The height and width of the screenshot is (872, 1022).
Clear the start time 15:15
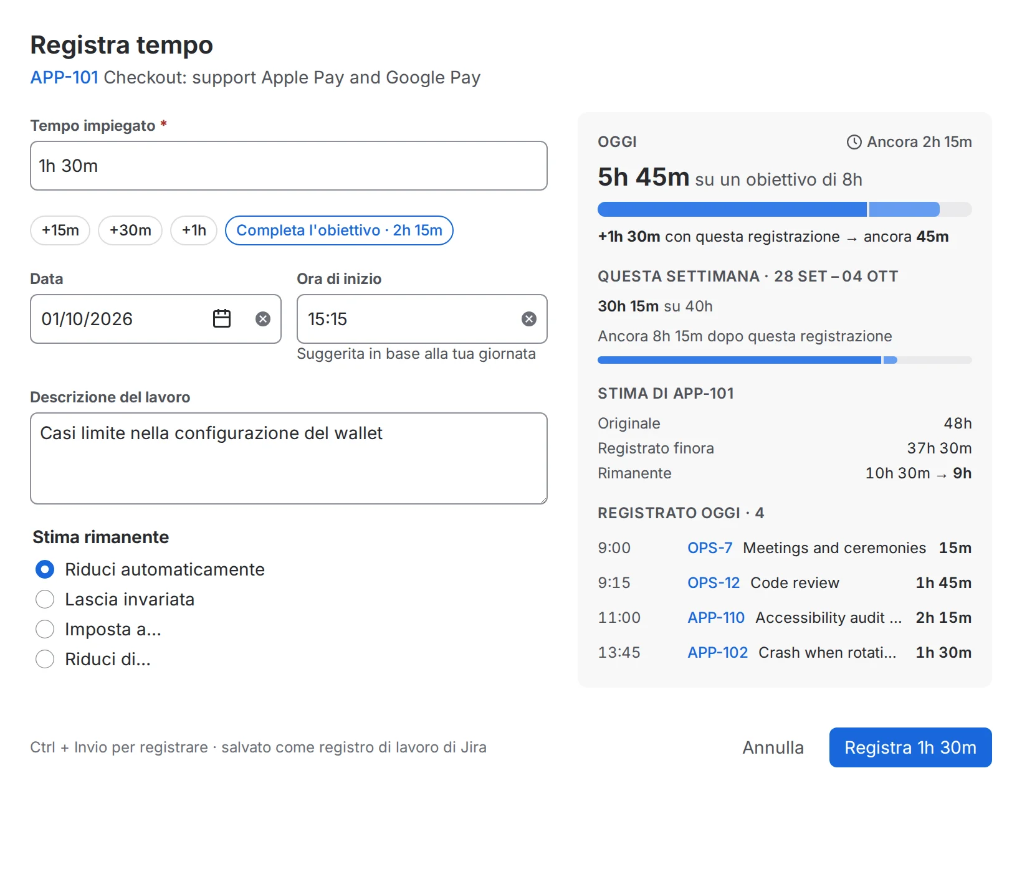[529, 319]
